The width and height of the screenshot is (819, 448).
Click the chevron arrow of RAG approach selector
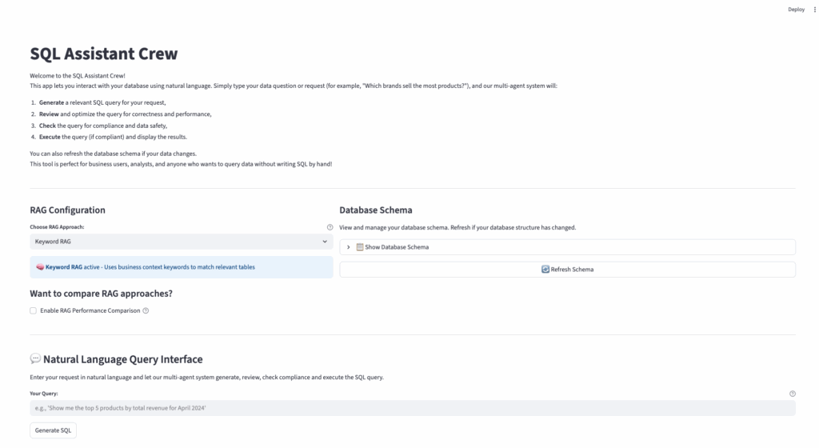pyautogui.click(x=325, y=241)
